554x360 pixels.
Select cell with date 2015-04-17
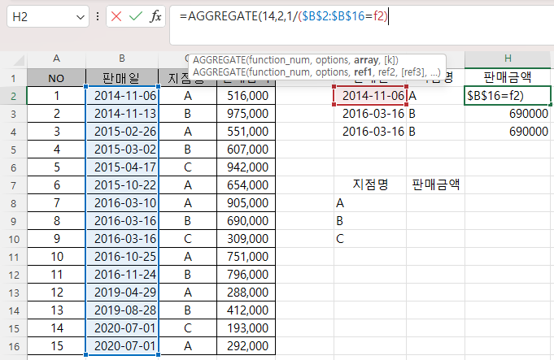(122, 167)
